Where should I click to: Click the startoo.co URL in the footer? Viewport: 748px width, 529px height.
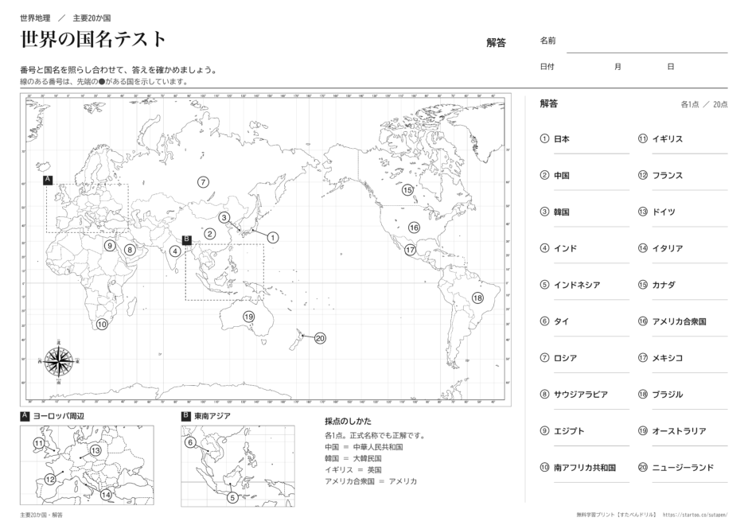[695, 515]
